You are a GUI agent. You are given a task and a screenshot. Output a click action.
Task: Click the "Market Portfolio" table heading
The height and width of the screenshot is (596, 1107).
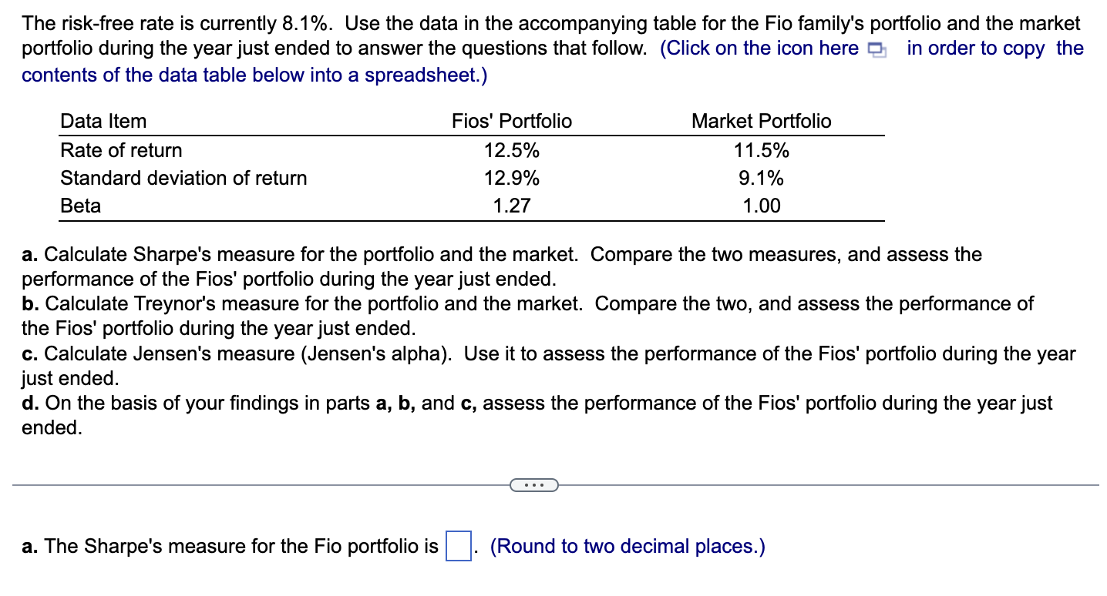tap(761, 120)
